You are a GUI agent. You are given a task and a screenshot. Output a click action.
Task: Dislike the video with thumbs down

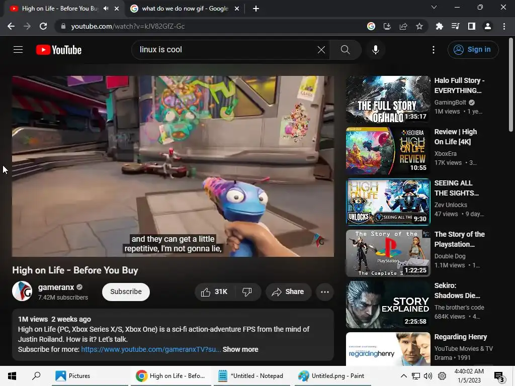247,292
